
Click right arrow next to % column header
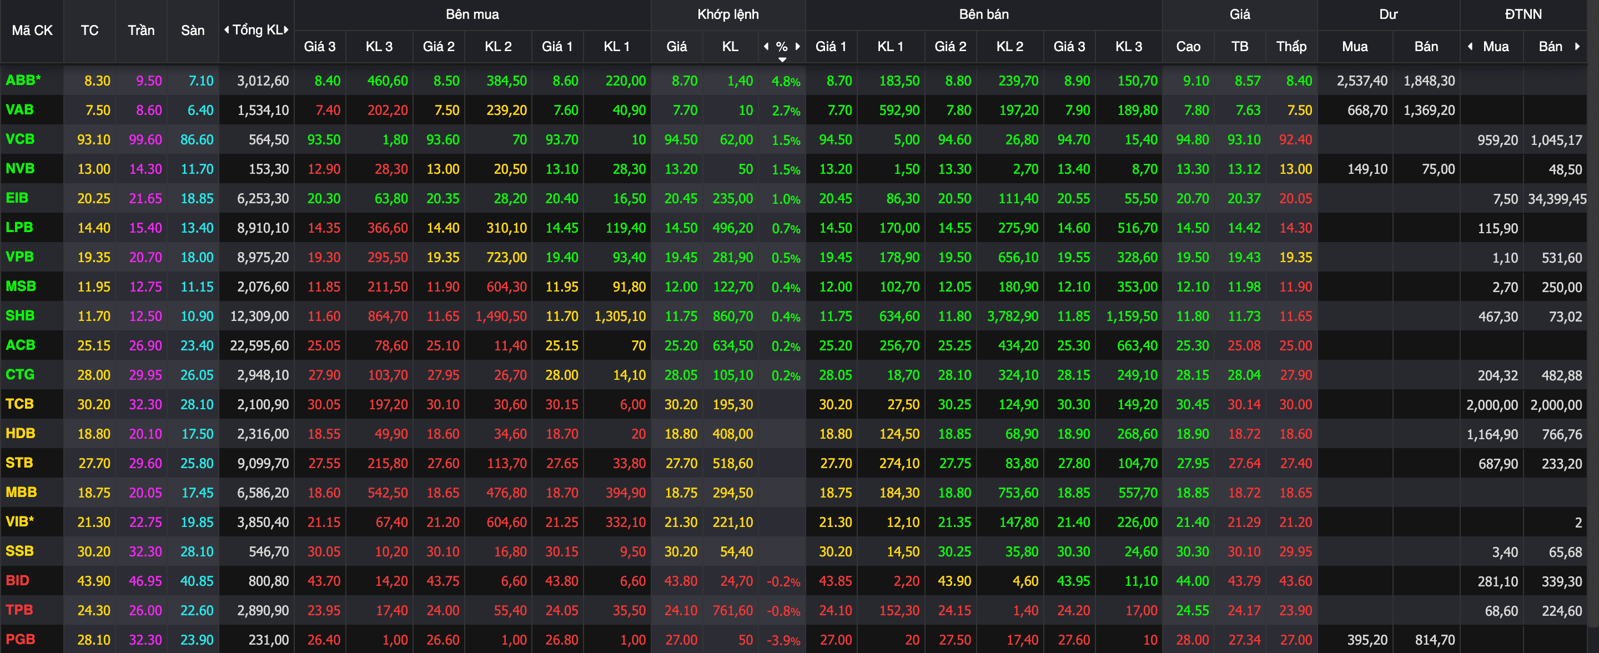(798, 47)
